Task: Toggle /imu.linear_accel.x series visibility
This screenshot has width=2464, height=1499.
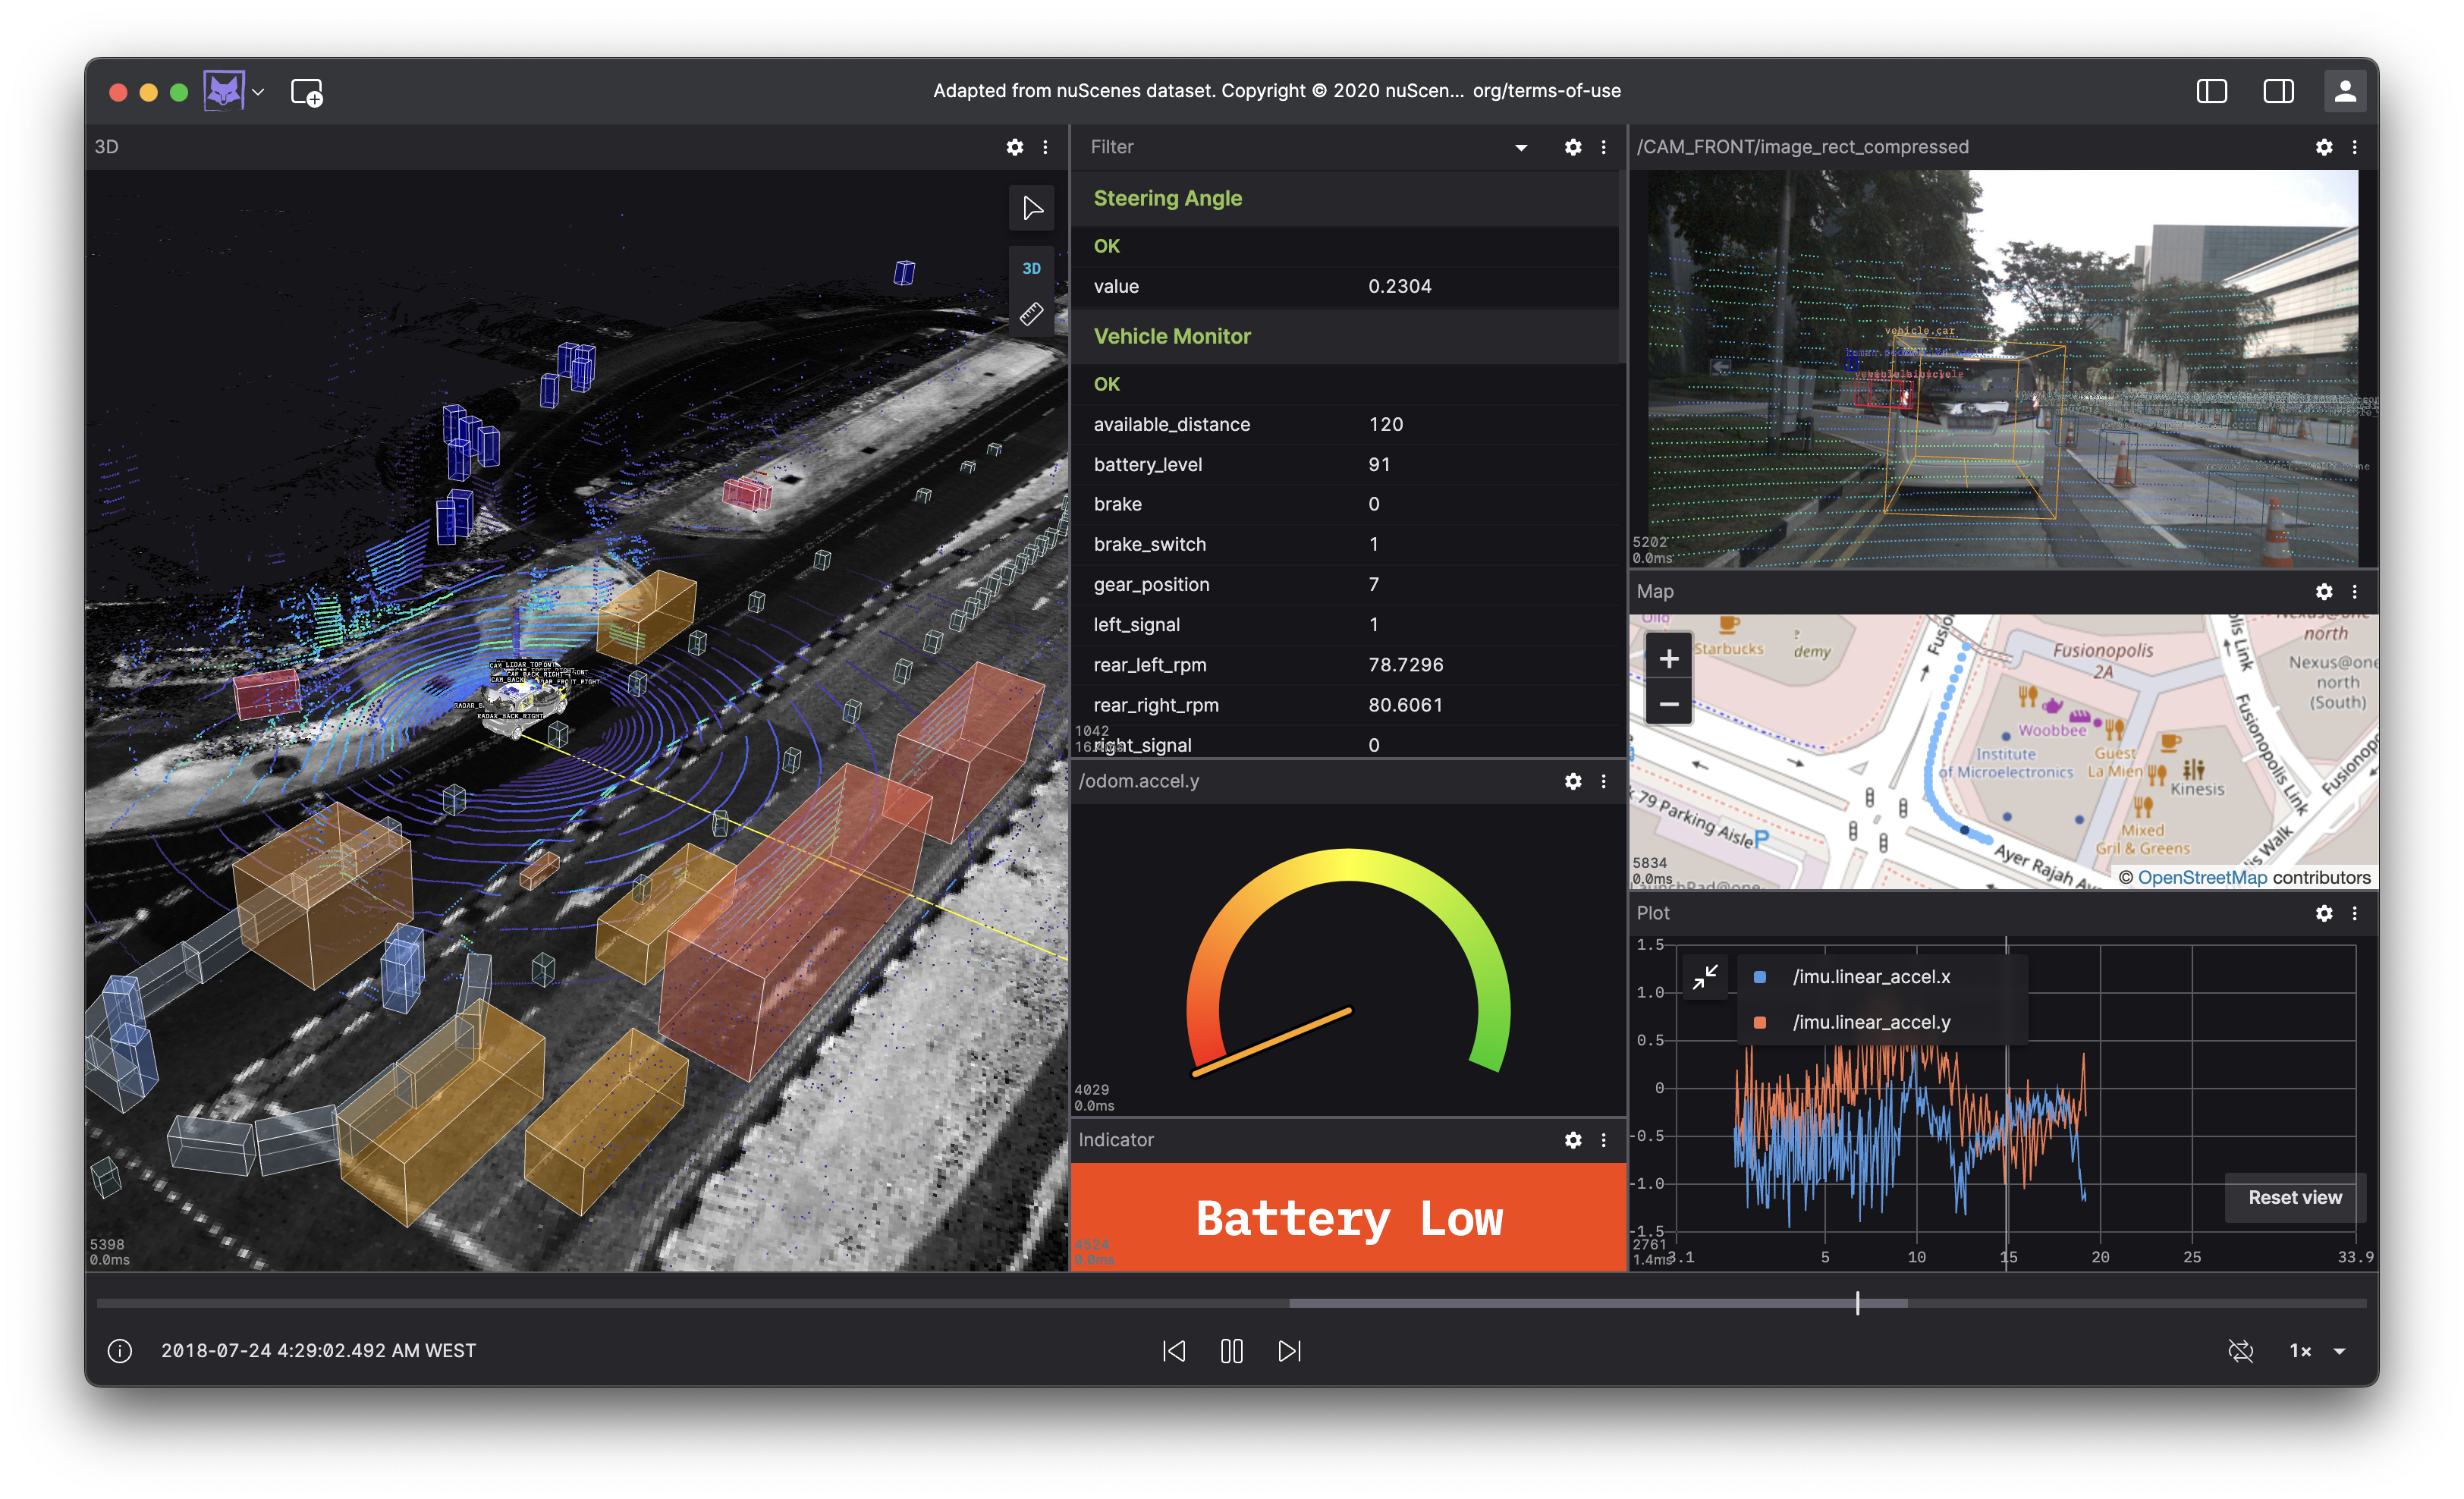Action: click(x=1759, y=977)
